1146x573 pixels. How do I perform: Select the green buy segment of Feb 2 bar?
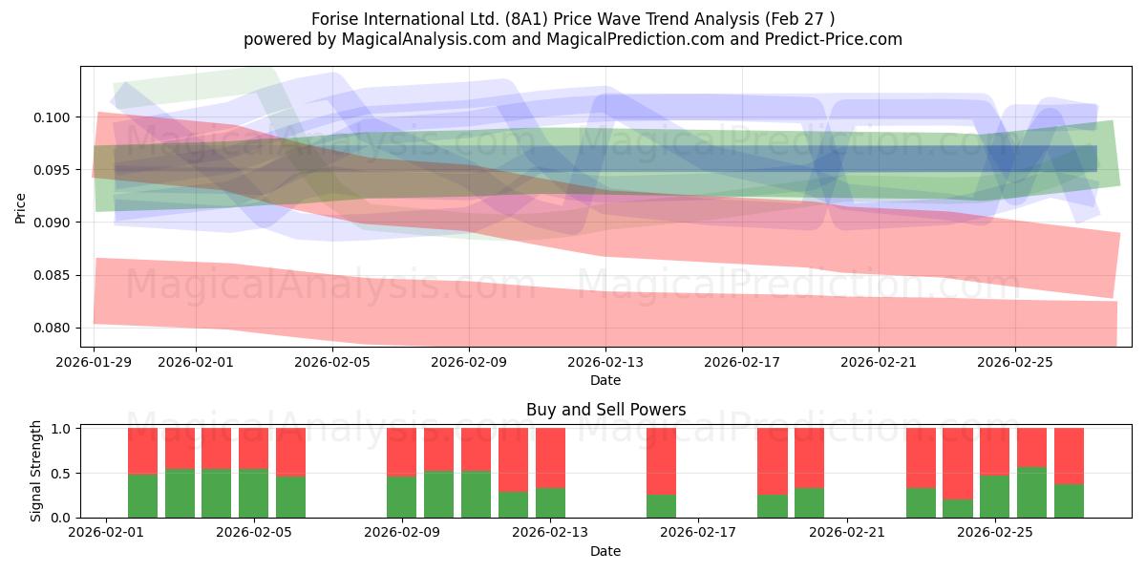tap(143, 496)
